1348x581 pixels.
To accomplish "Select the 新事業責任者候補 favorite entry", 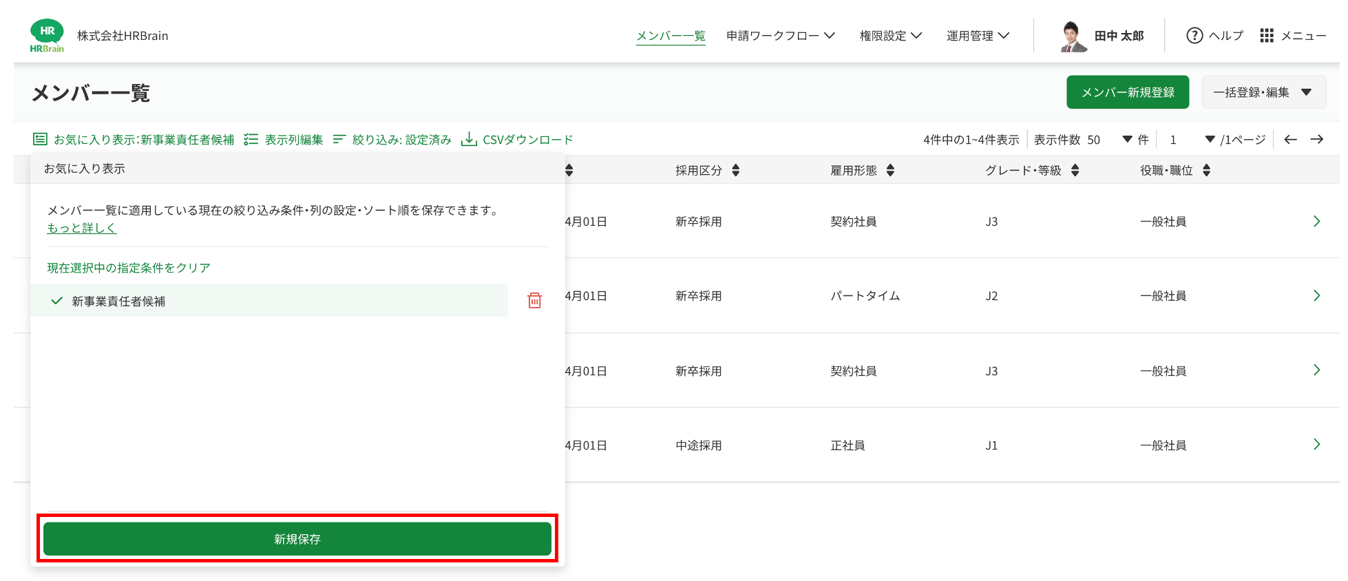I will click(268, 301).
